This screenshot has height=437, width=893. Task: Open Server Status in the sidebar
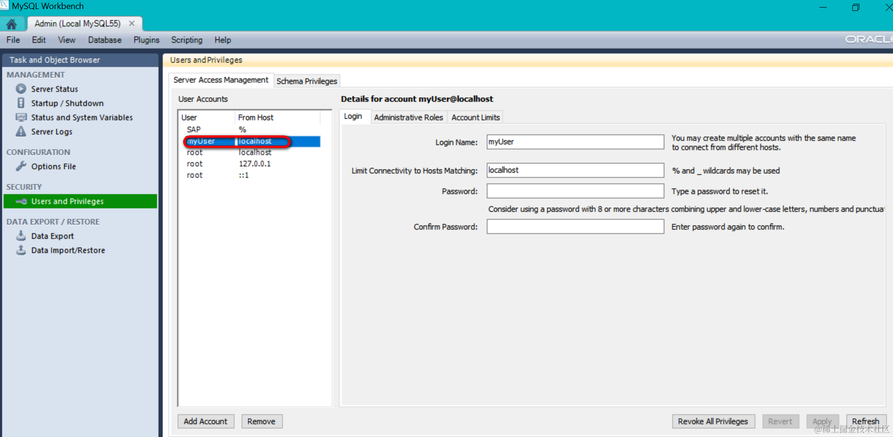point(54,89)
